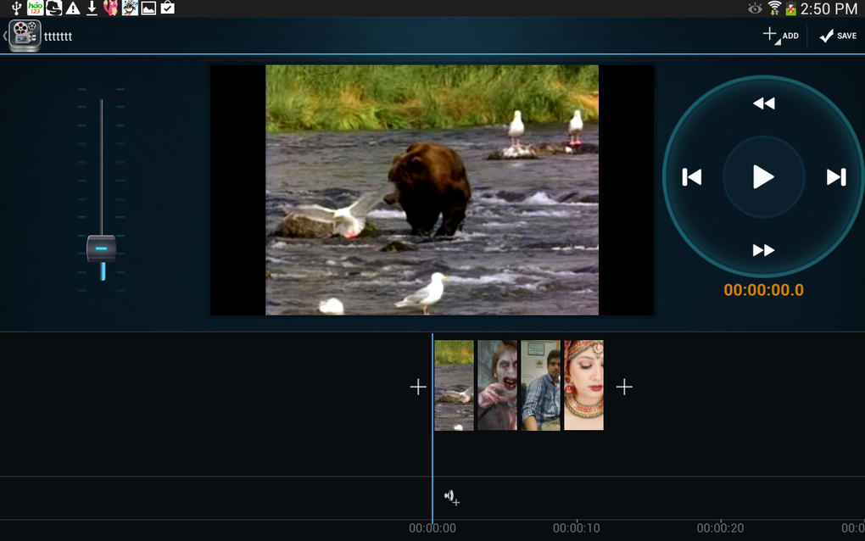Open the USB notification icon in status bar
The height and width of the screenshot is (541, 865).
point(16,8)
